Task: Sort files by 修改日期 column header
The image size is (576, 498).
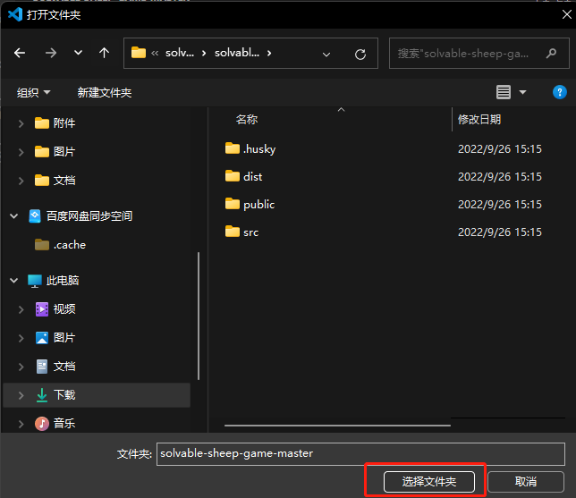Action: 479,119
